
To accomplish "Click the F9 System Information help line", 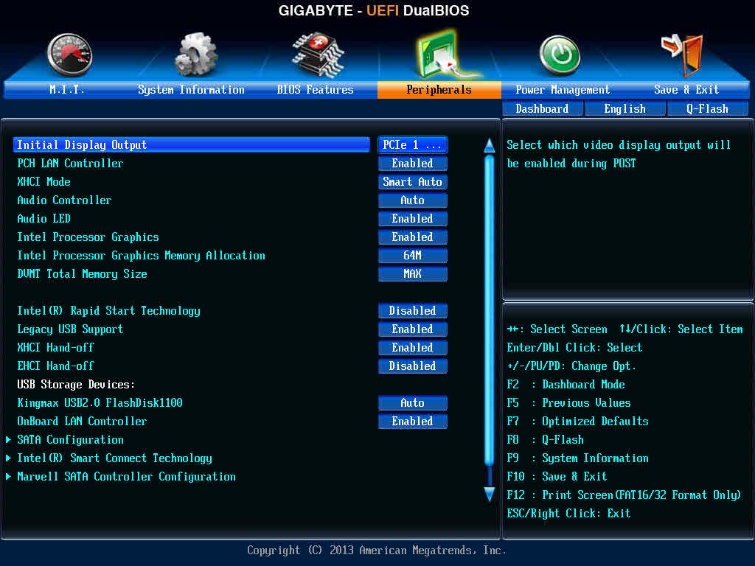I will pos(578,458).
